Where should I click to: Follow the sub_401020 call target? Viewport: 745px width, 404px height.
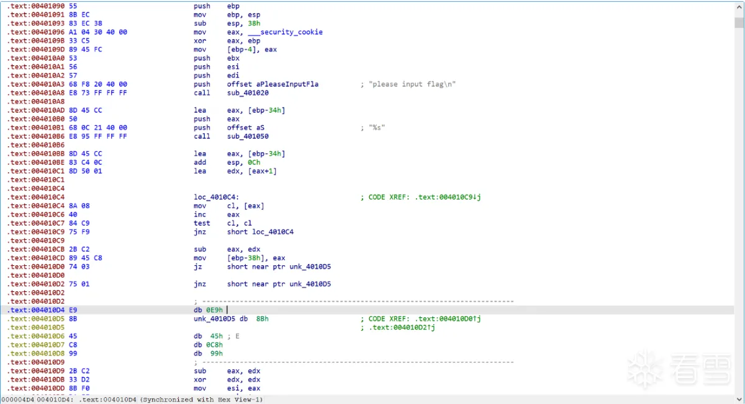click(x=248, y=93)
